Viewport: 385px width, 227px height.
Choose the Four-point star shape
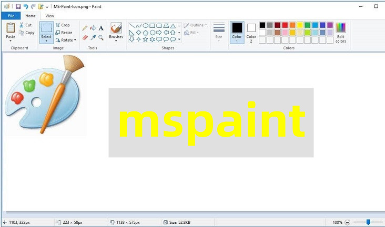pyautogui.click(x=138, y=39)
